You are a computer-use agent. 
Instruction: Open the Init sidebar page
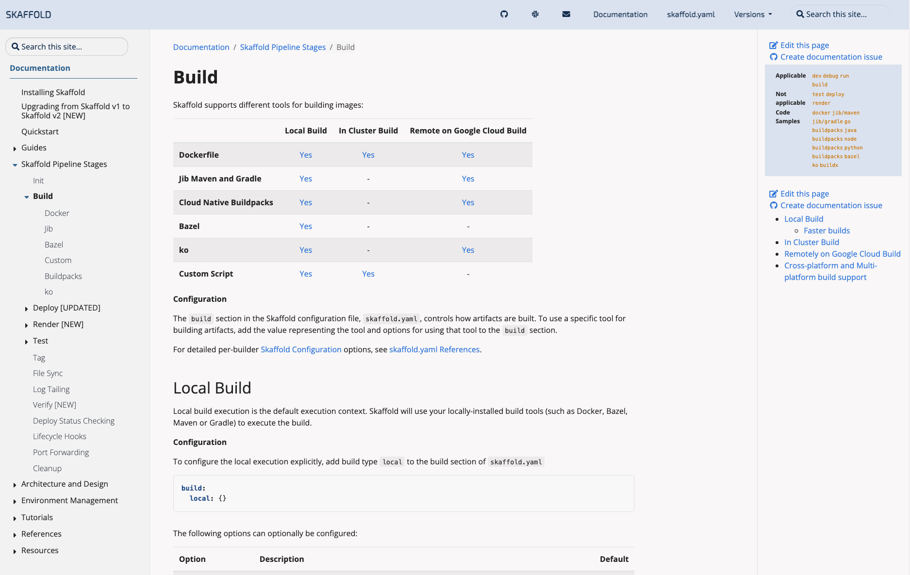coord(38,181)
